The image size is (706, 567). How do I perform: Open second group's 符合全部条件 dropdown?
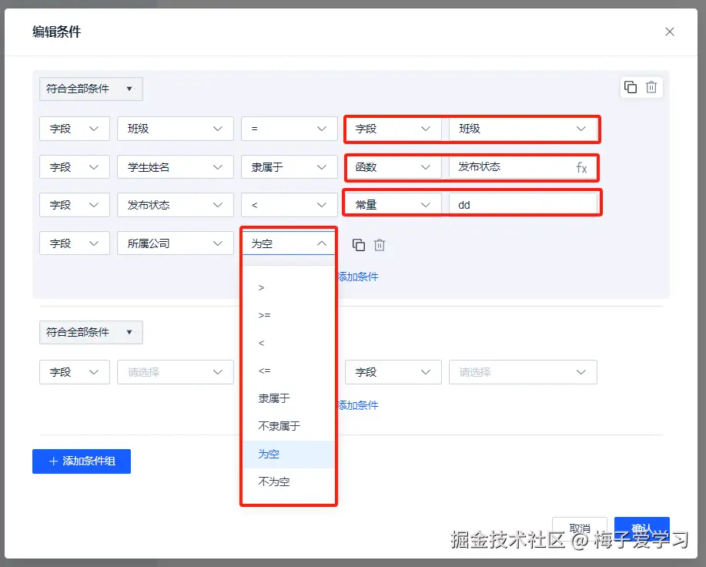pyautogui.click(x=91, y=332)
